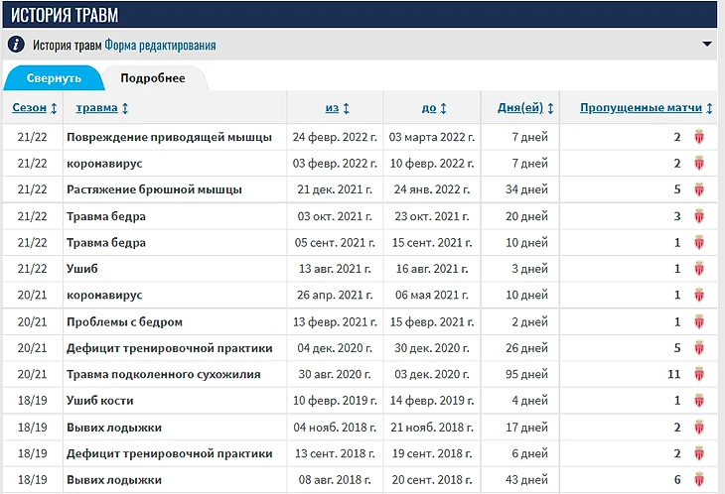Click club crest in Проблемы с бедром row

tap(698, 321)
